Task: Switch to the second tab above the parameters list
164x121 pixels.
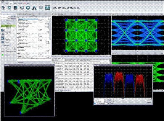Action: pyautogui.click(x=30, y=14)
